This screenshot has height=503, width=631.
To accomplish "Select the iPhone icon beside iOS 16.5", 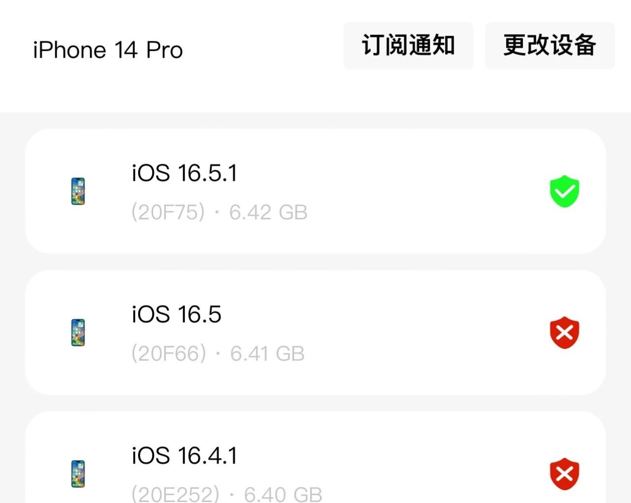I will [x=77, y=333].
